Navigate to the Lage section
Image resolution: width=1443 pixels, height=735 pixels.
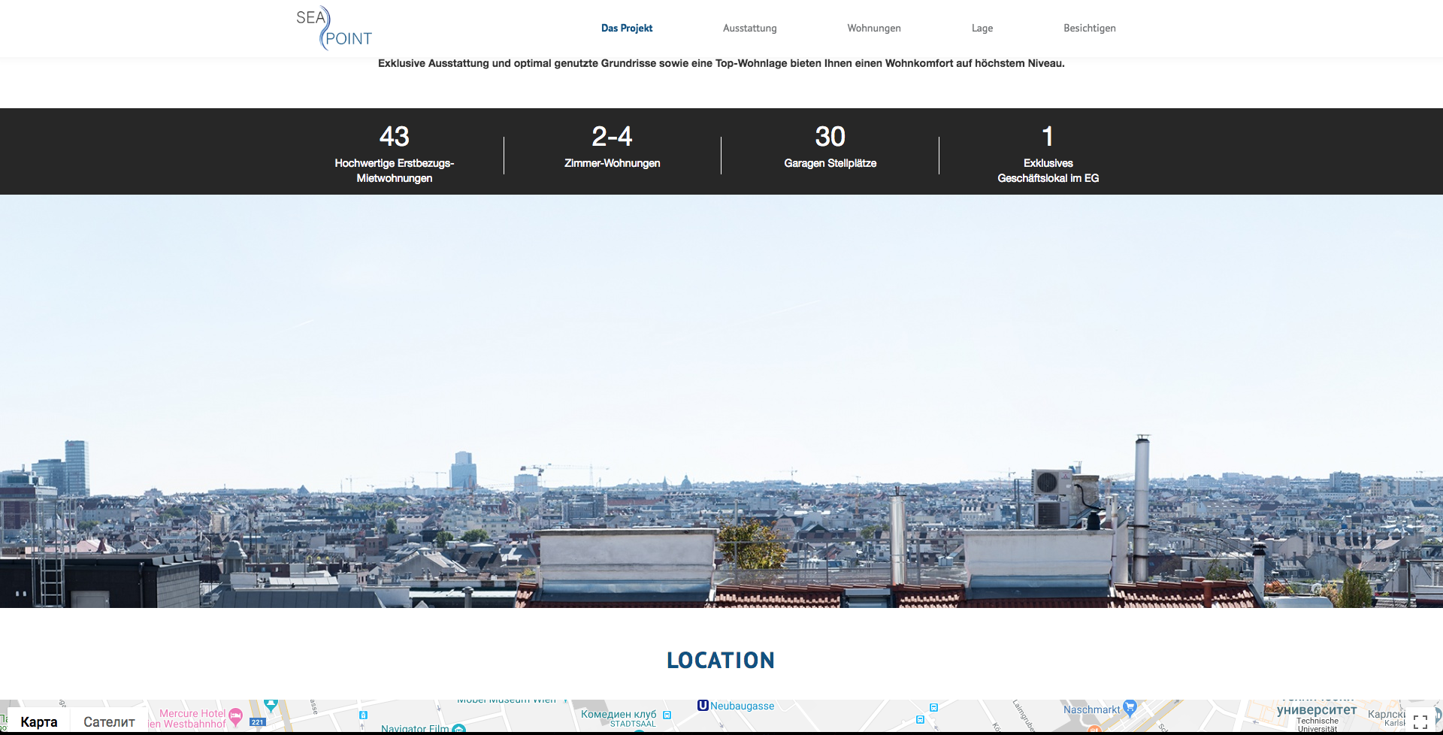tap(982, 29)
